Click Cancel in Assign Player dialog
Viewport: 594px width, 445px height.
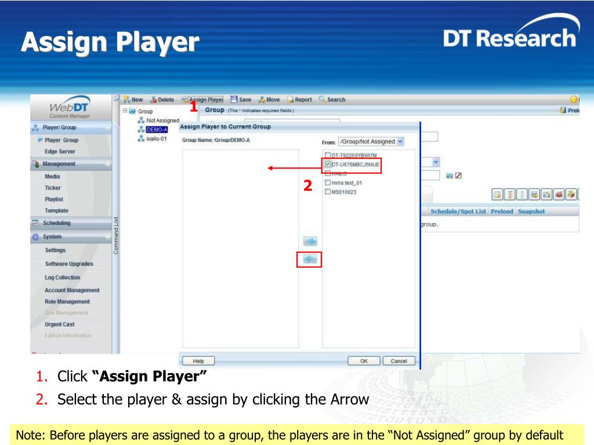tap(399, 361)
